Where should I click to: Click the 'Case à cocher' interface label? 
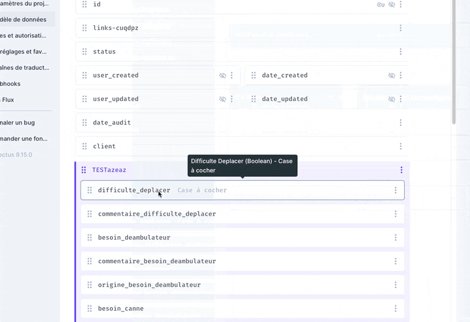tap(202, 190)
